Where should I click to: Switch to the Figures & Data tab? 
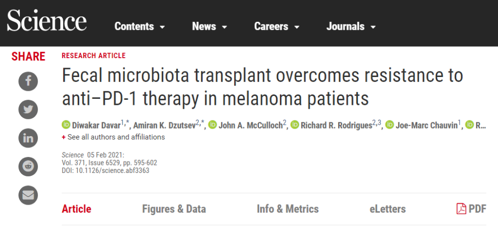click(174, 209)
